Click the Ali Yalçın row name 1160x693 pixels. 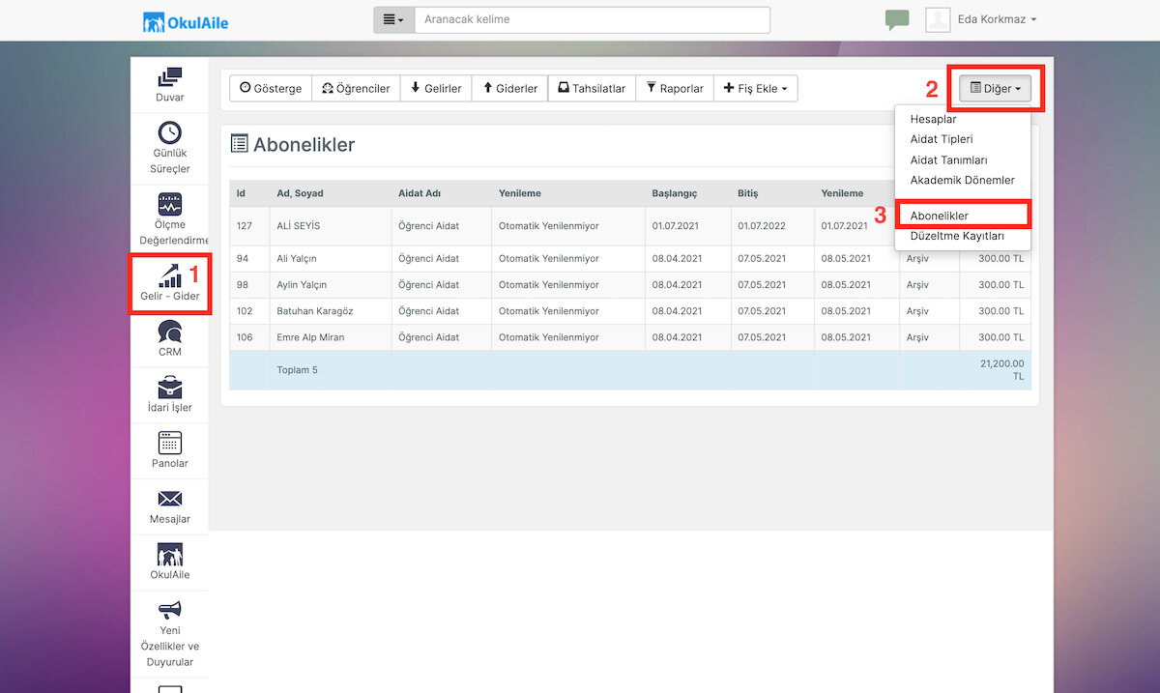click(x=296, y=259)
